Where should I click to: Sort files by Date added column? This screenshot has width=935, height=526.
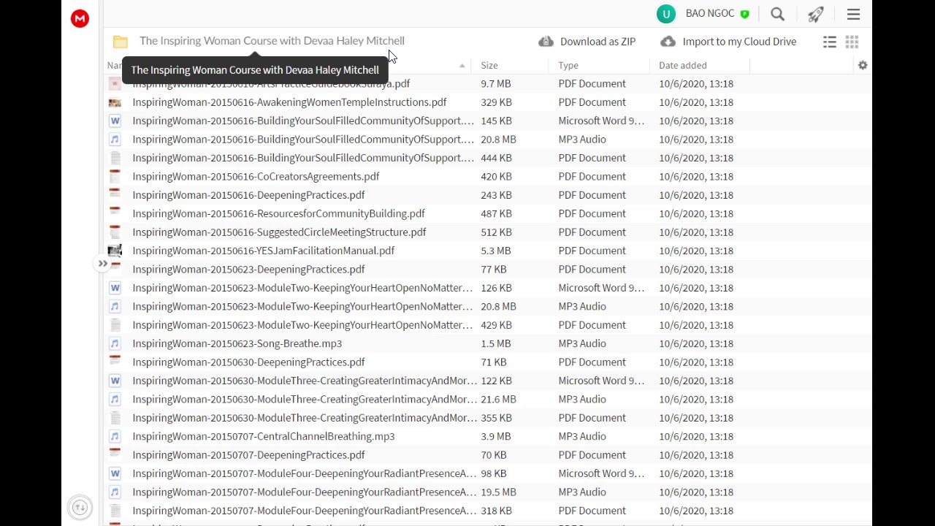(683, 65)
